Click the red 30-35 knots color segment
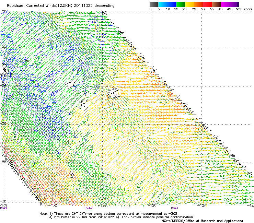Screen dimensions: 254x223 [207, 4]
